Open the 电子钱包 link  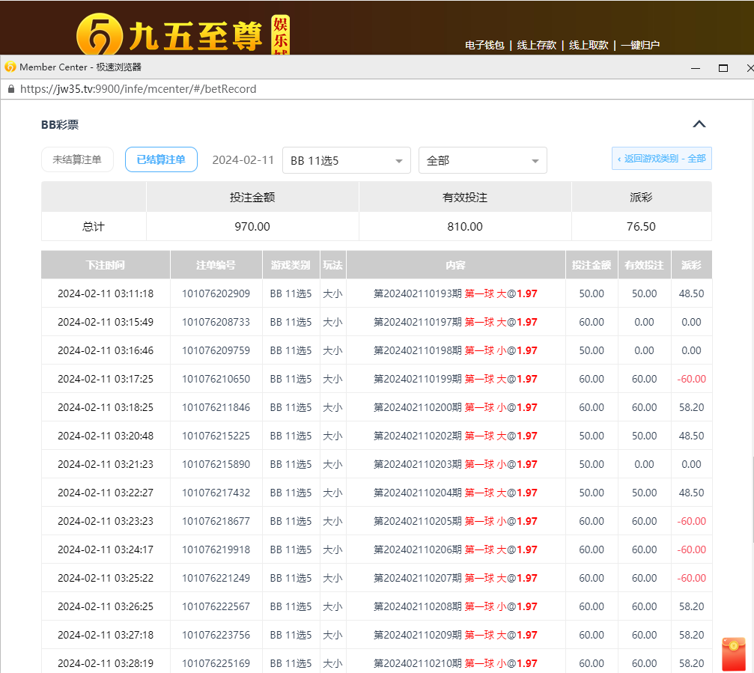click(484, 45)
